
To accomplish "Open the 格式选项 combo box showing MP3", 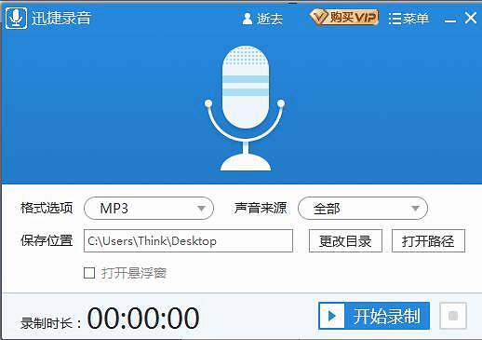I will (149, 208).
